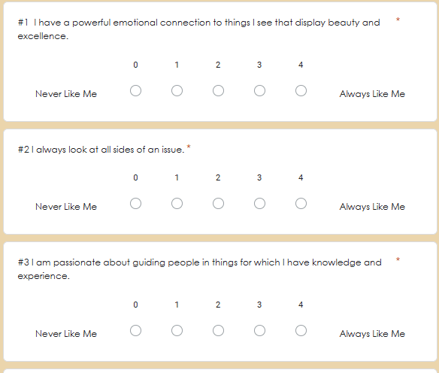Choose rating 1 for guiding people question
439x373 pixels.
click(177, 331)
